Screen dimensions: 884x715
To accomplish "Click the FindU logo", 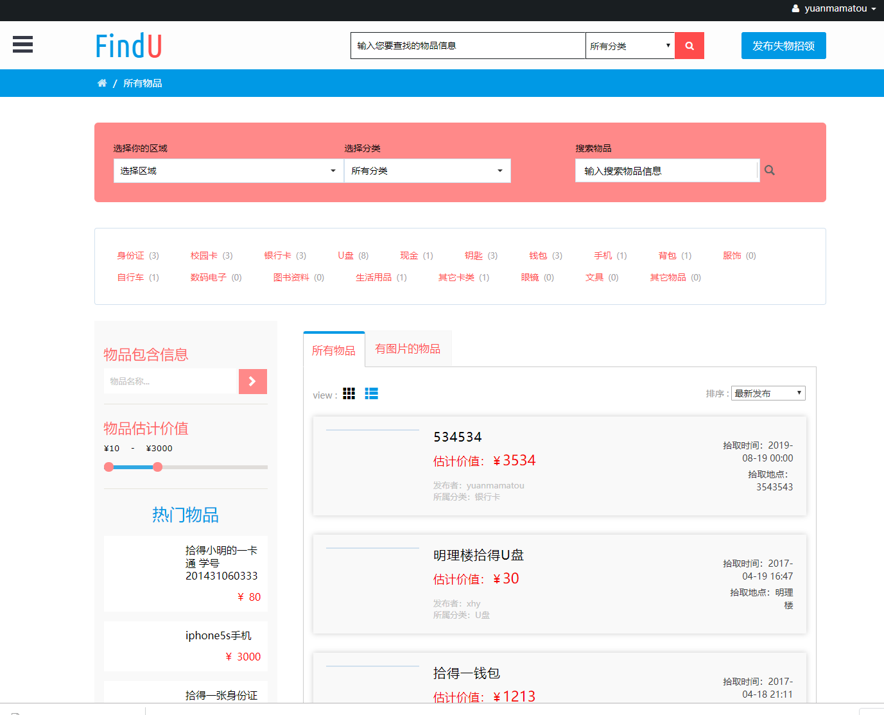I will click(x=128, y=45).
